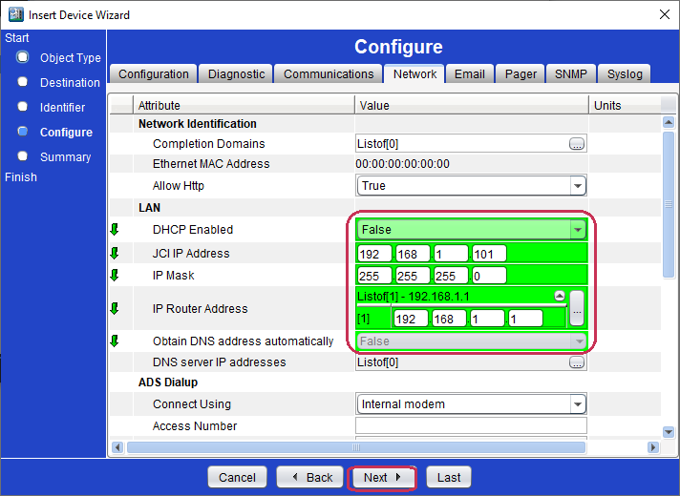Click green arrow beside JCI IP Address

115,253
